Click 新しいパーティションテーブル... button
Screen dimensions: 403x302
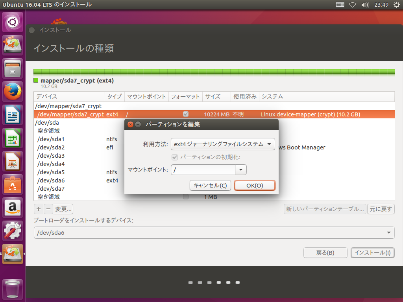[x=325, y=209]
